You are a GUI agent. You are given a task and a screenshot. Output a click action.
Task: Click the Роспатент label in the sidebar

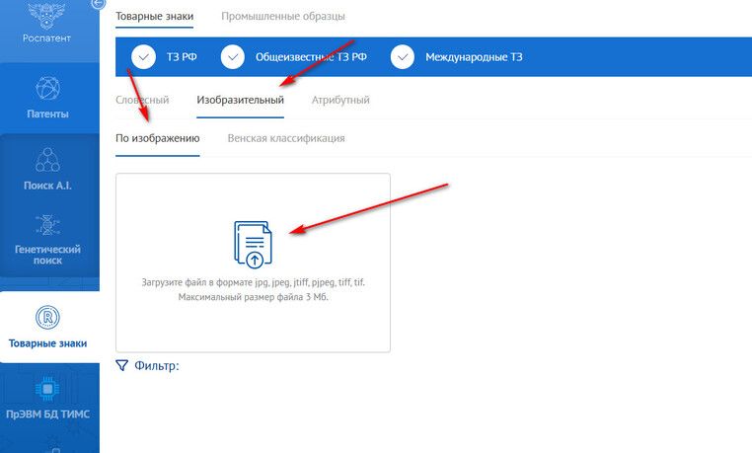(x=46, y=38)
